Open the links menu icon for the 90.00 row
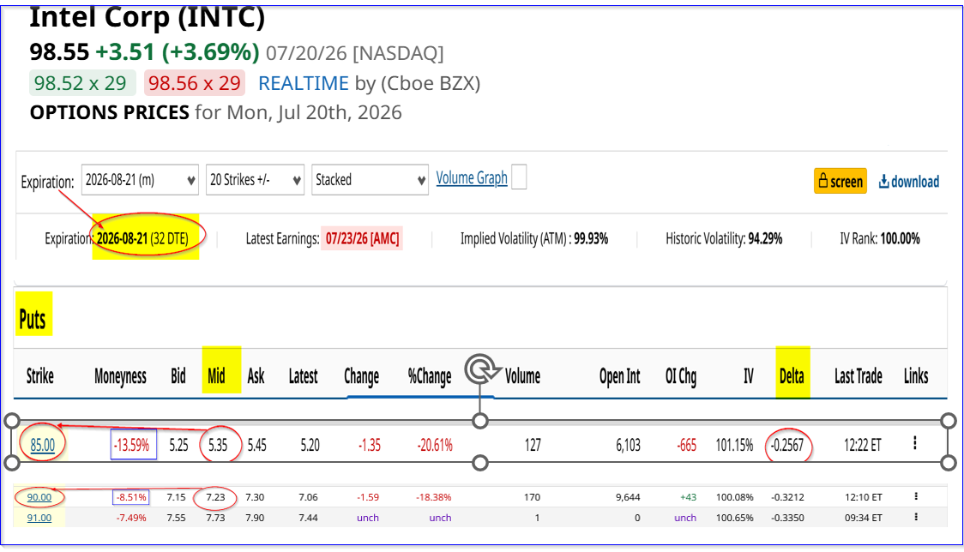Viewport: 964px width, 552px height. [916, 496]
